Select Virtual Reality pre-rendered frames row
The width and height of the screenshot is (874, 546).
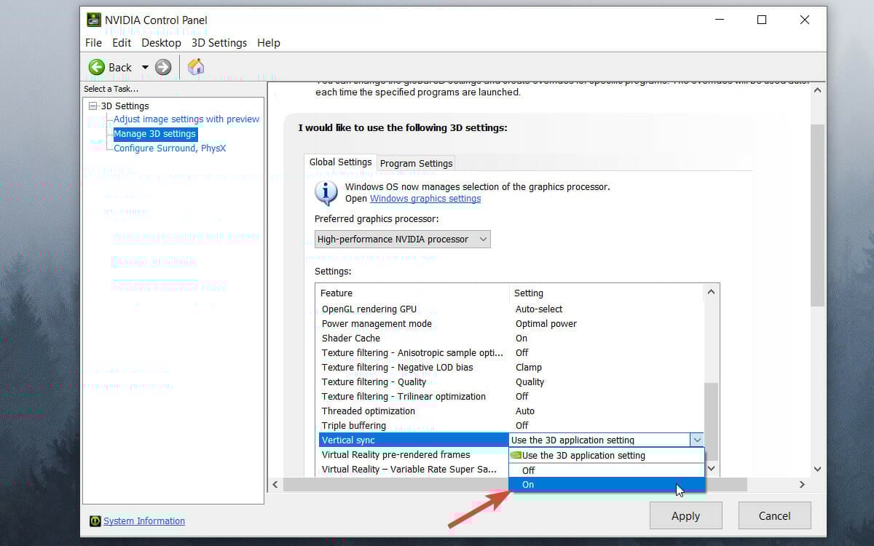[414, 455]
